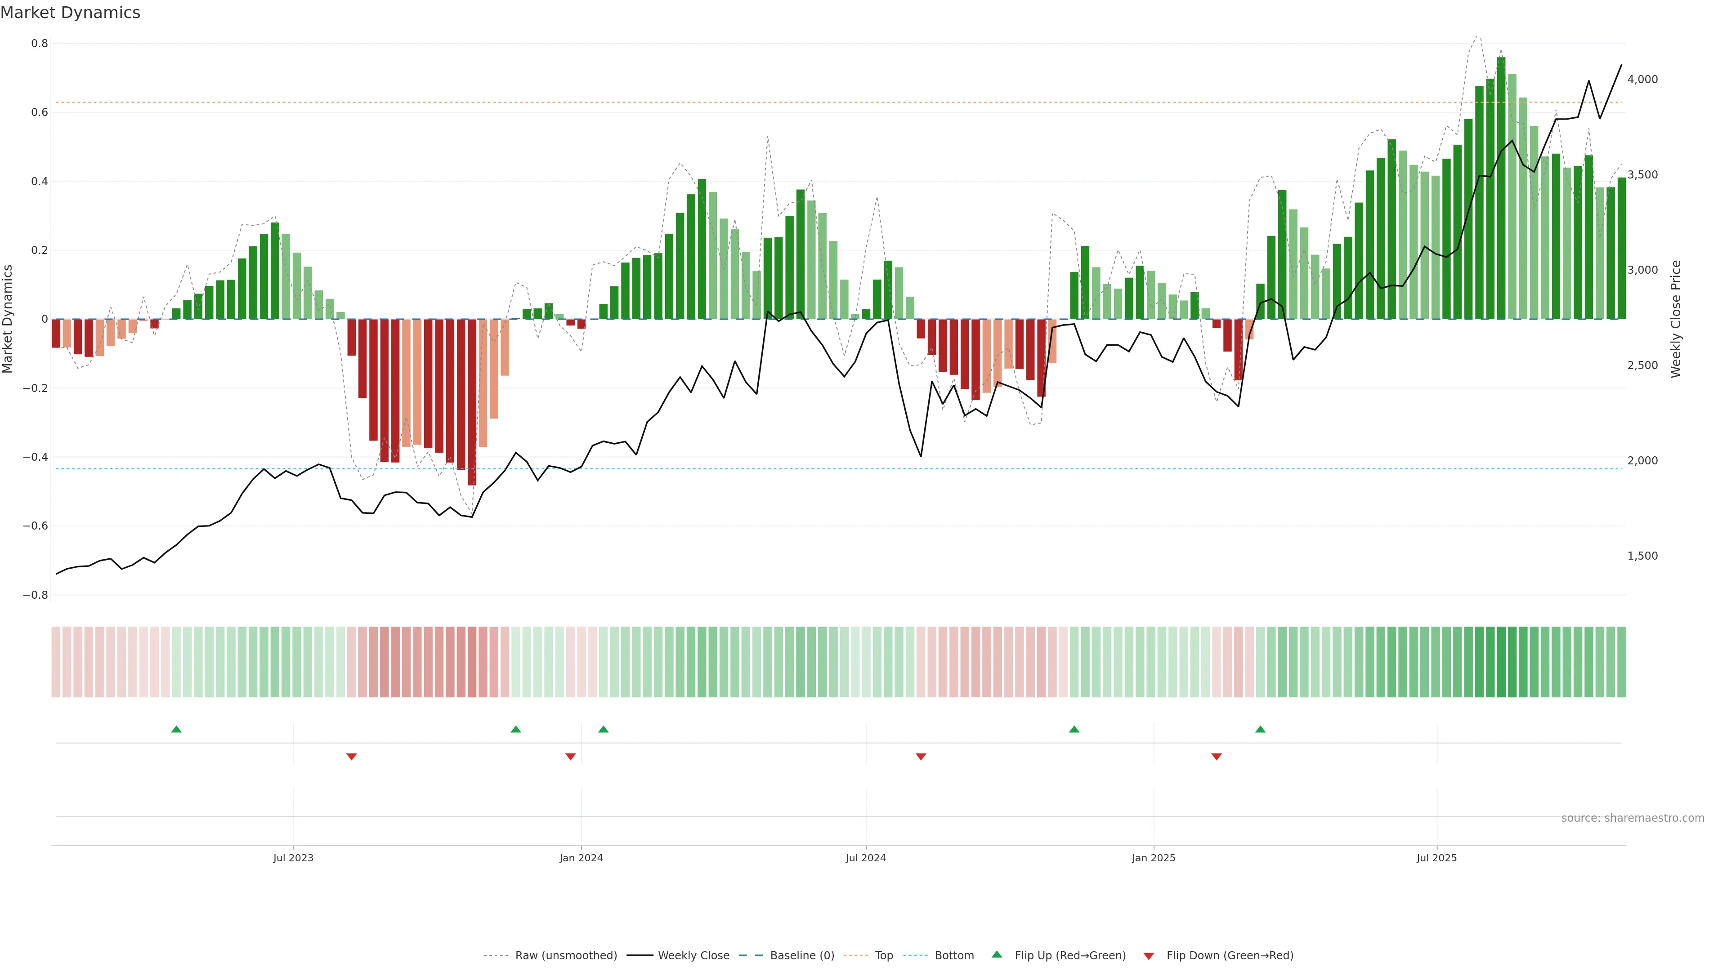The height and width of the screenshot is (971, 1727).
Task: Toggle the Weekly Close legend entry
Action: 693,956
